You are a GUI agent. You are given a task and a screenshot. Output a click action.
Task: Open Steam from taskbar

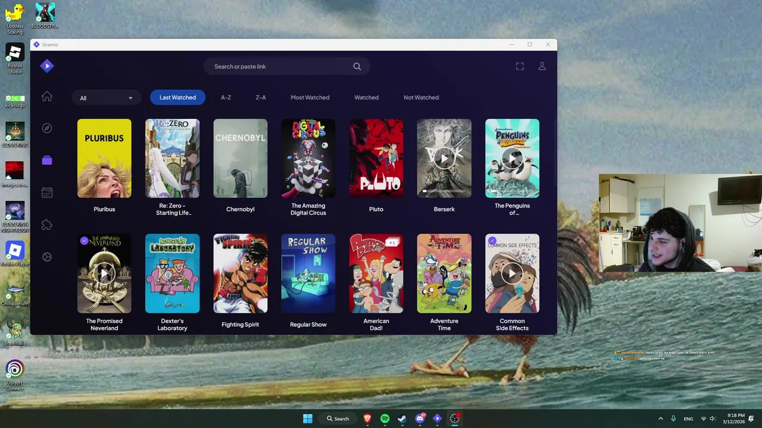[402, 418]
